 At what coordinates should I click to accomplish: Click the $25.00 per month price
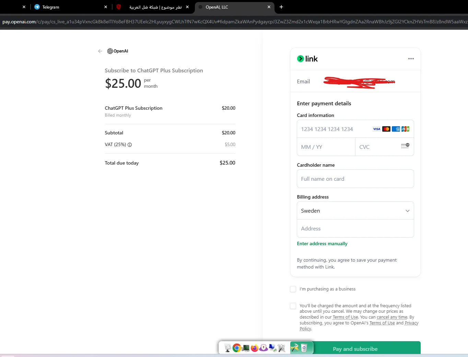click(131, 83)
